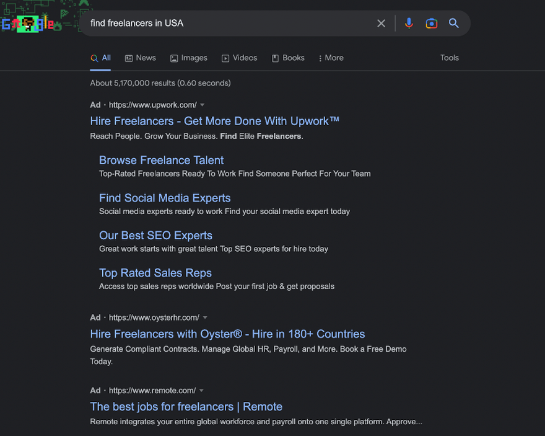
Task: Start voice search with the microphone
Action: [409, 24]
